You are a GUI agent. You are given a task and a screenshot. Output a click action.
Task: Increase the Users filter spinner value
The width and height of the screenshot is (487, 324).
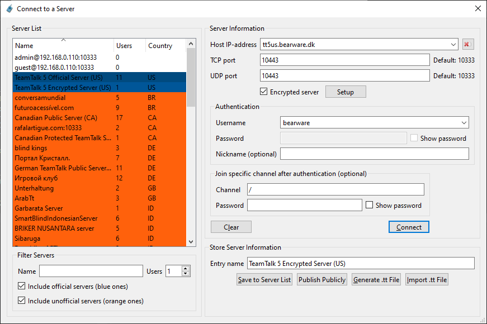tap(186, 269)
